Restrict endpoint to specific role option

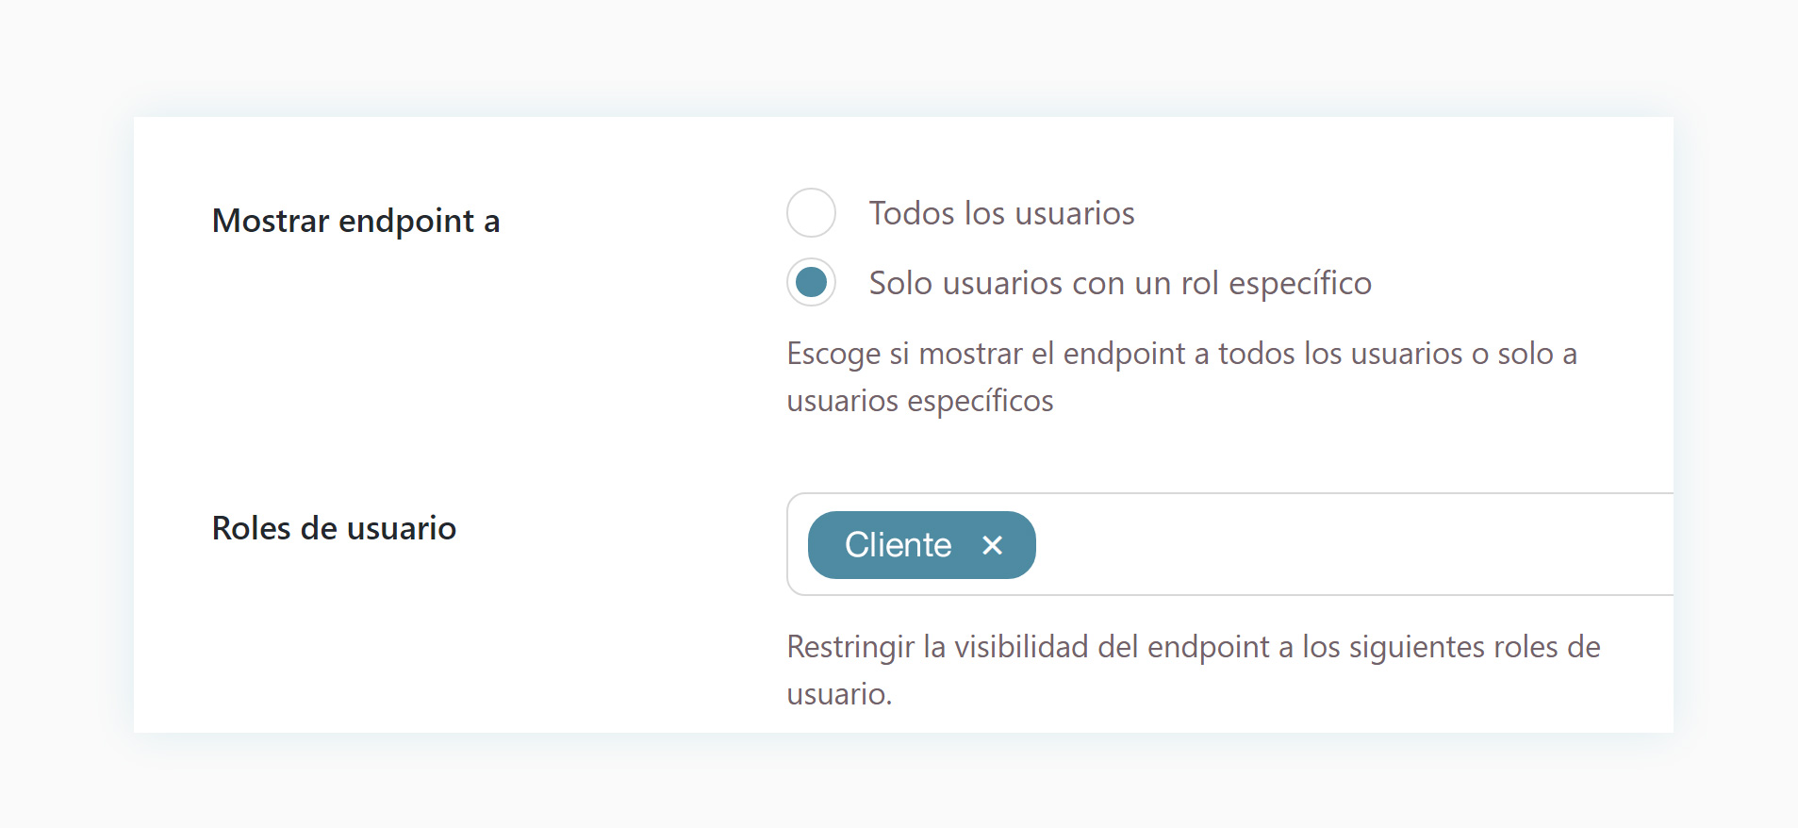(811, 283)
